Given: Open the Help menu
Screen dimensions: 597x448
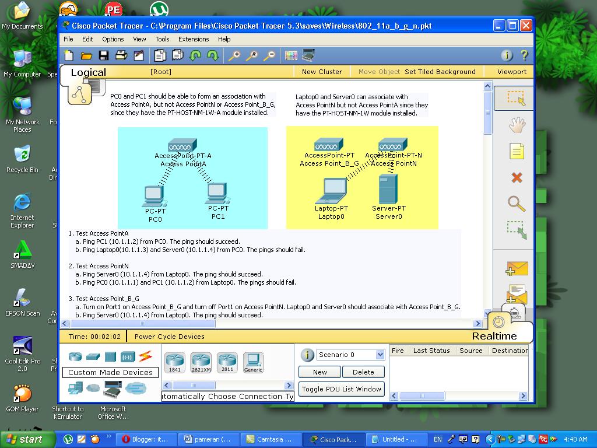Looking at the screenshot, I should 224,39.
